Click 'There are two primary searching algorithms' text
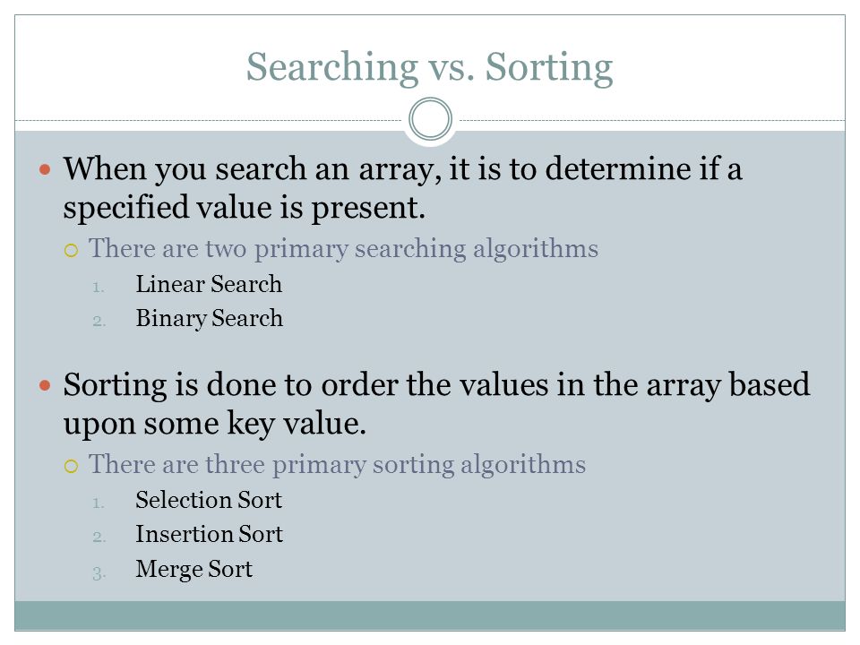 [343, 248]
